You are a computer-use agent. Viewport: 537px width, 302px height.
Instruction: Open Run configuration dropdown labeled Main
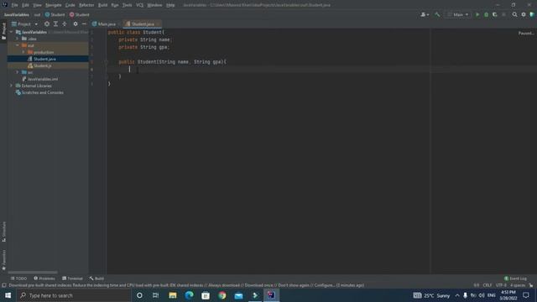pos(458,15)
